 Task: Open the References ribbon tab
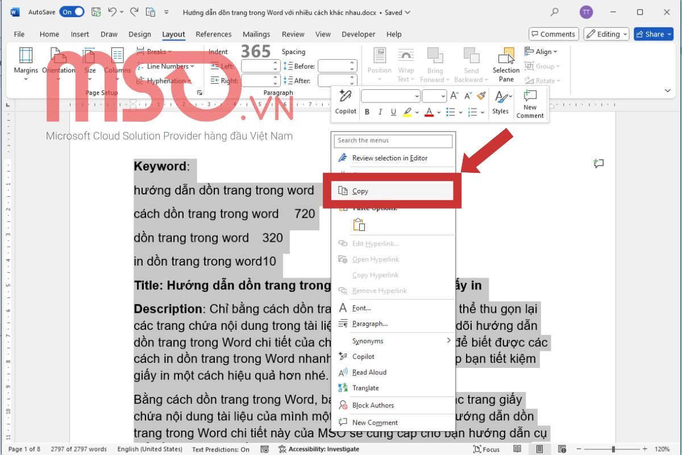[214, 34]
